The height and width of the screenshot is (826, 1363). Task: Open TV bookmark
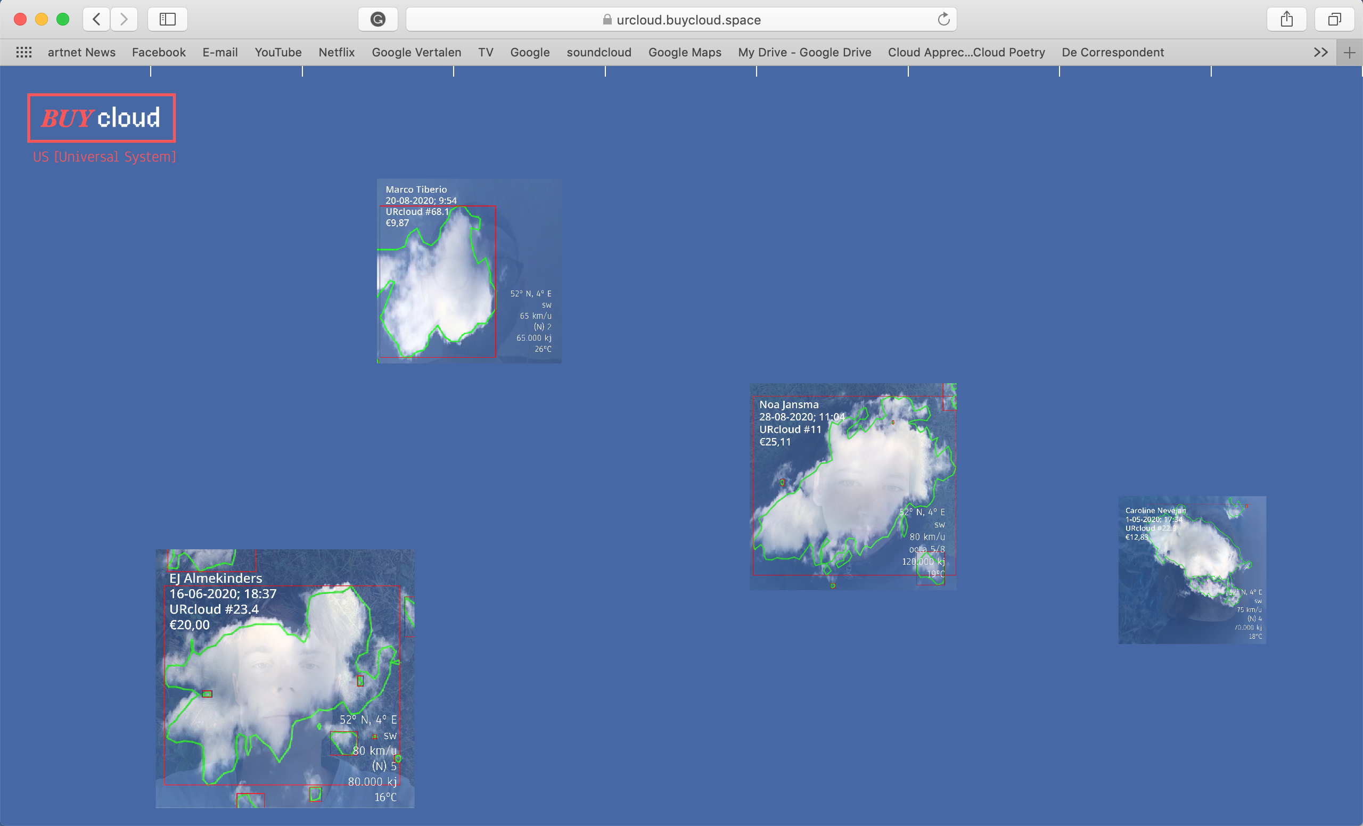(486, 52)
